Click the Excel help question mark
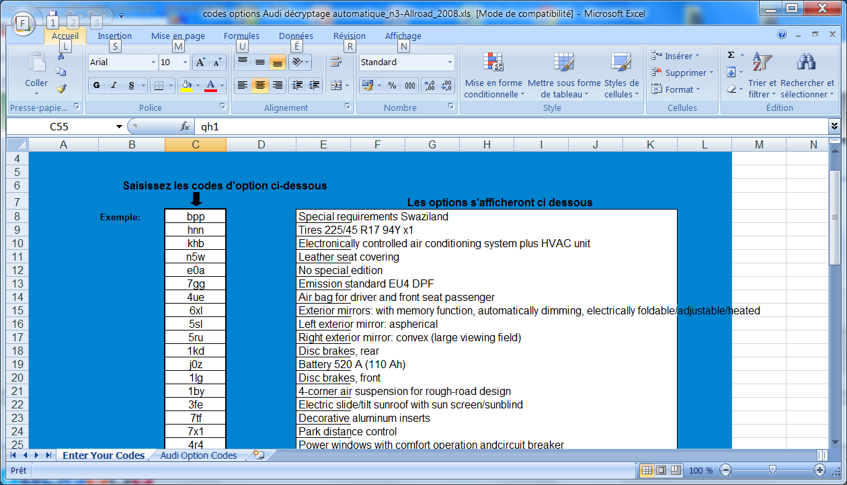The image size is (847, 485). [x=782, y=35]
